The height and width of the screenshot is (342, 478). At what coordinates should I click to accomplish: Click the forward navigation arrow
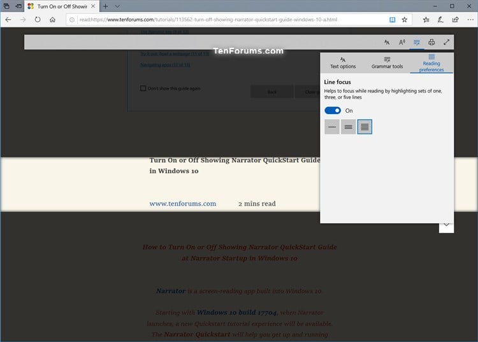23,20
